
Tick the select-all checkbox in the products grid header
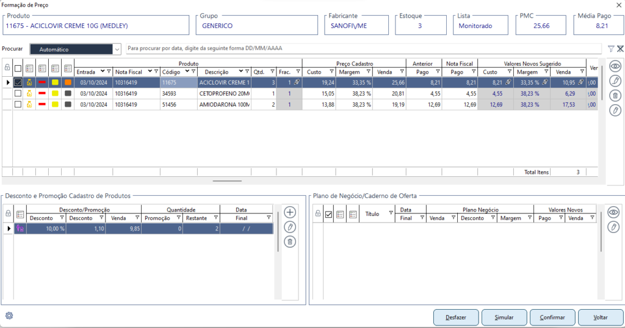pos(18,68)
